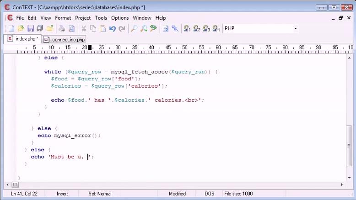Click the 'Modified' status entry
Image resolution: width=356 pixels, height=200 pixels.
[178, 194]
